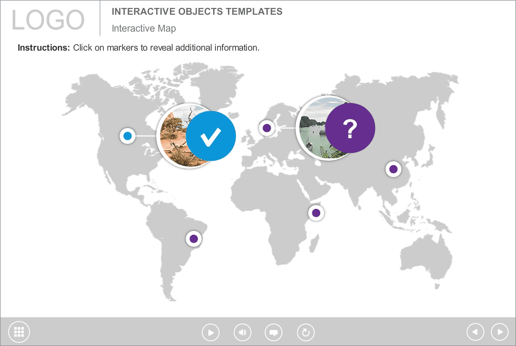Click the Instructions text line
The width and height of the screenshot is (516, 346).
pyautogui.click(x=139, y=47)
